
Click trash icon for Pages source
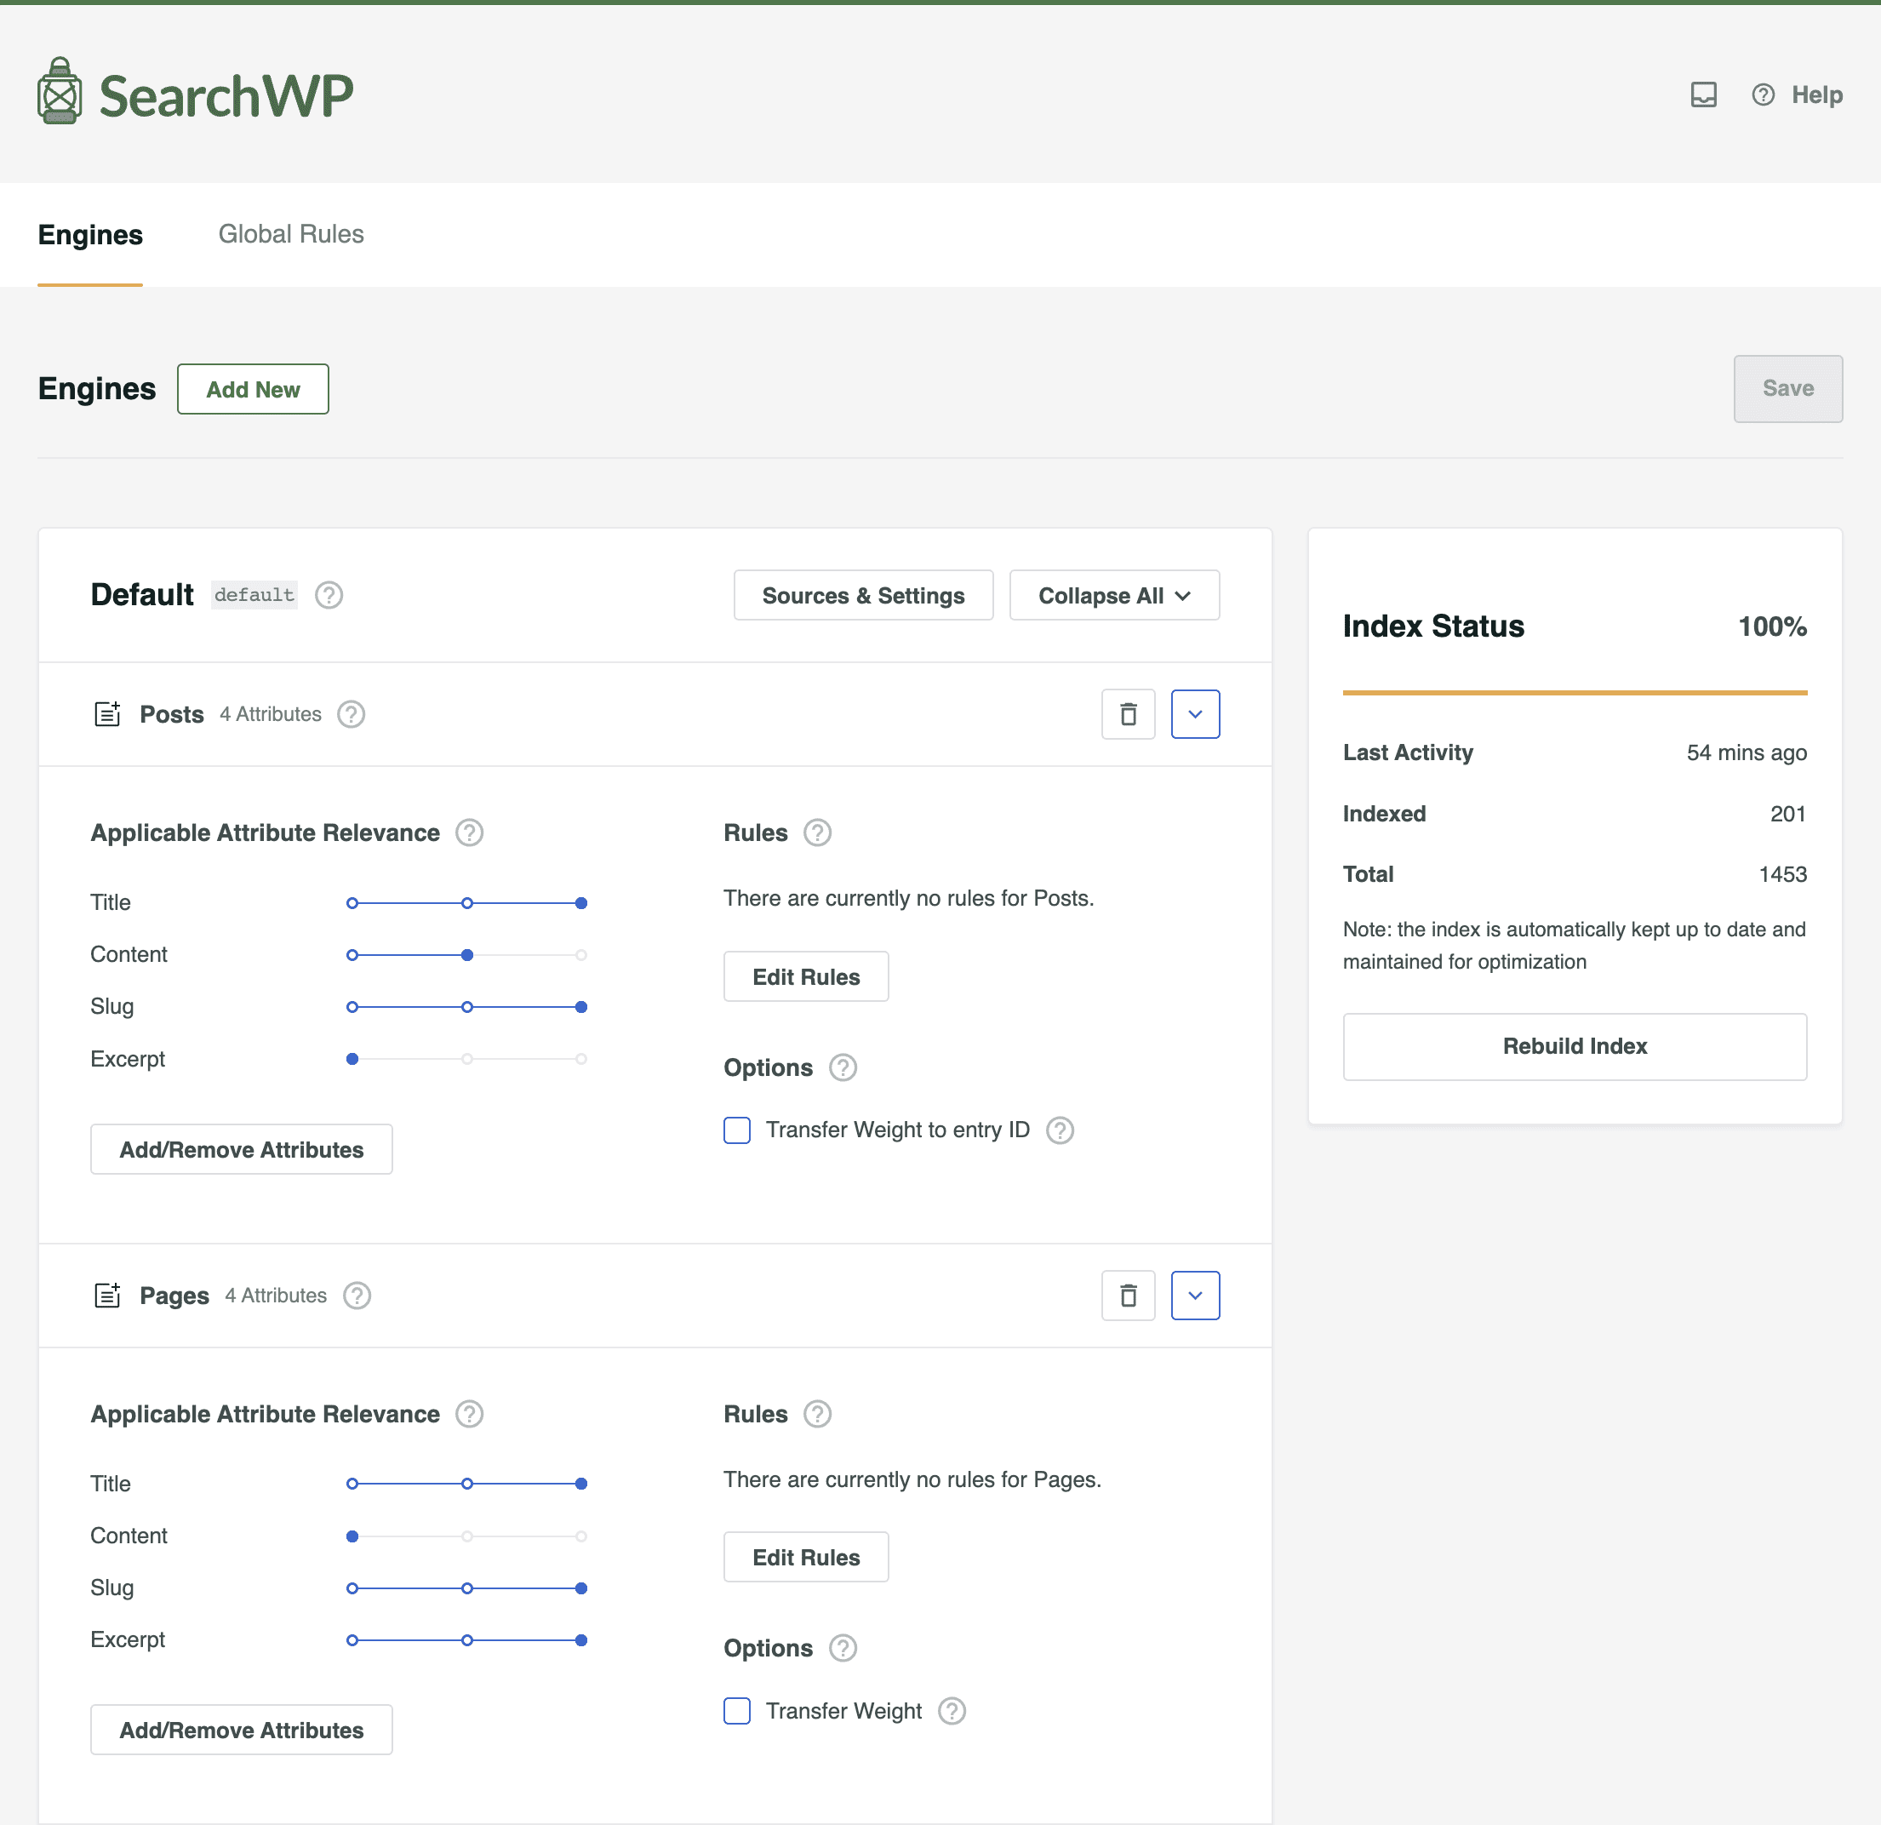tap(1128, 1295)
